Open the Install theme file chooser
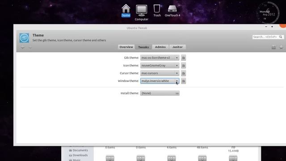This screenshot has width=286, height=161. click(x=160, y=93)
